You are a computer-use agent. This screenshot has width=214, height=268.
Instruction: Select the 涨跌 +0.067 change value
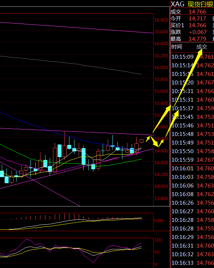coord(198,32)
